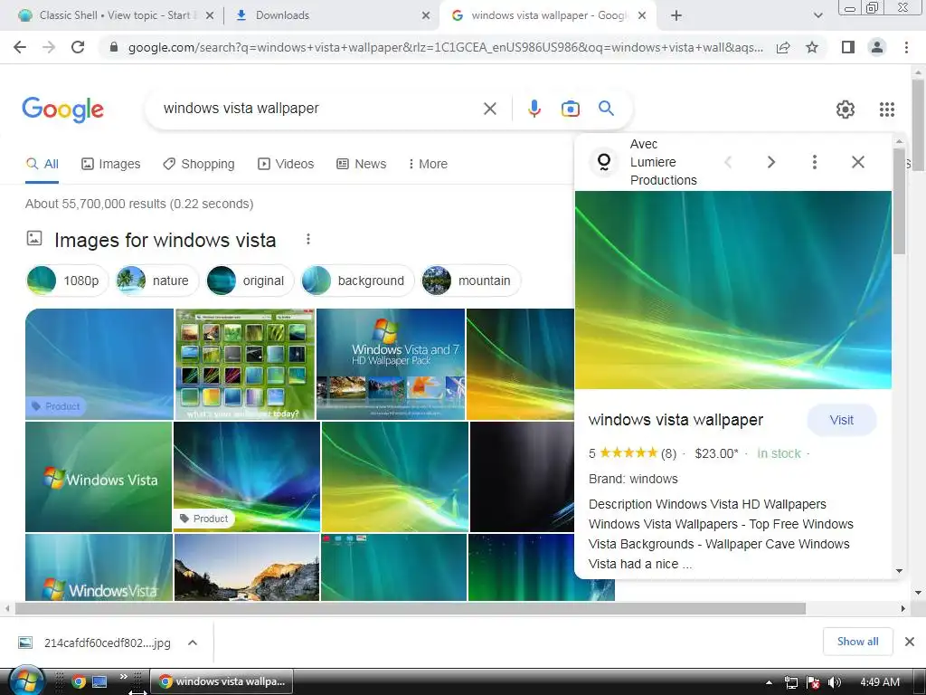Open preview panel three-dot options
The image size is (926, 695).
[x=815, y=162]
